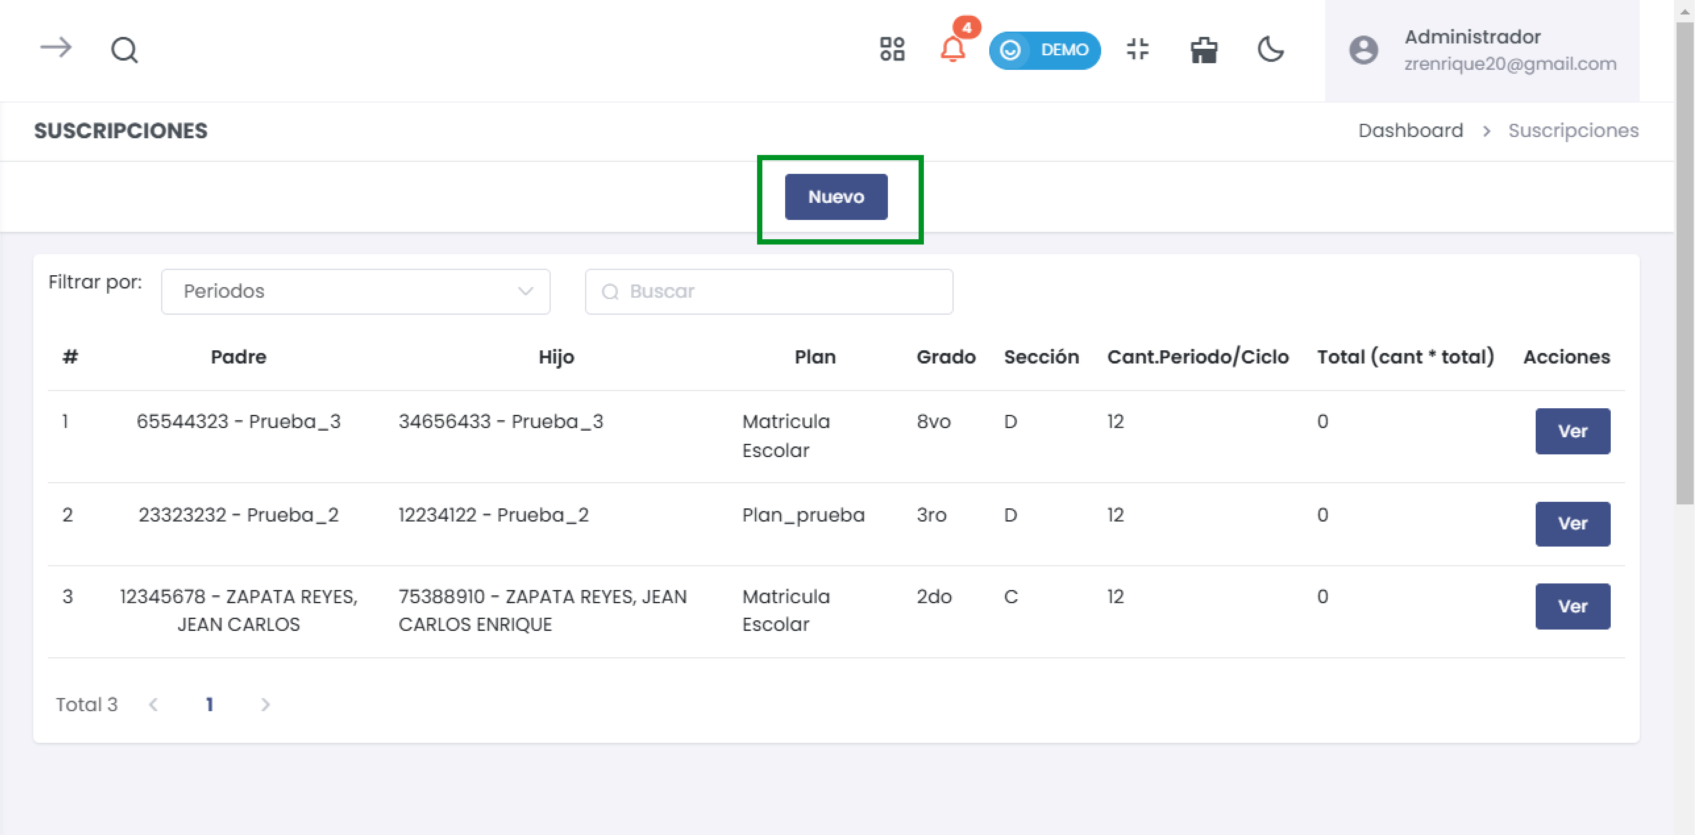Click the Suscripciones breadcrumb item
Image resolution: width=1695 pixels, height=835 pixels.
click(x=1573, y=130)
